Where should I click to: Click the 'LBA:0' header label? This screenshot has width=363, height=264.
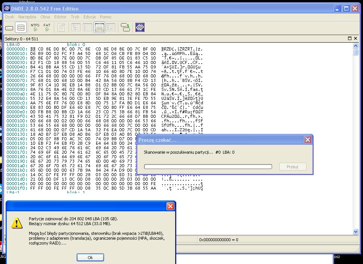(13, 44)
